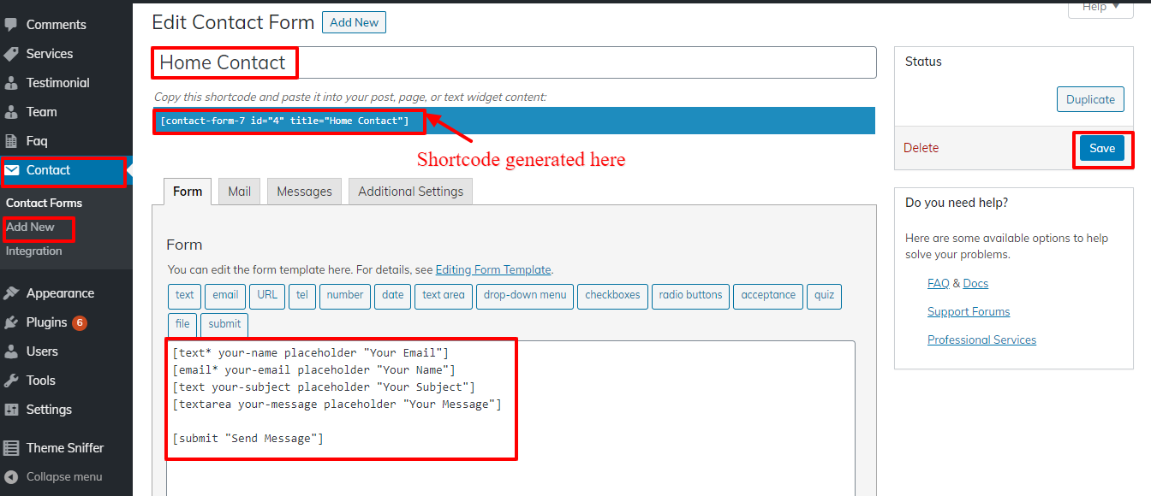Open the Editing Form Template link
The width and height of the screenshot is (1151, 496).
[x=493, y=269]
